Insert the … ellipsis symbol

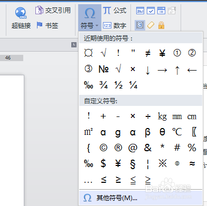88,182
